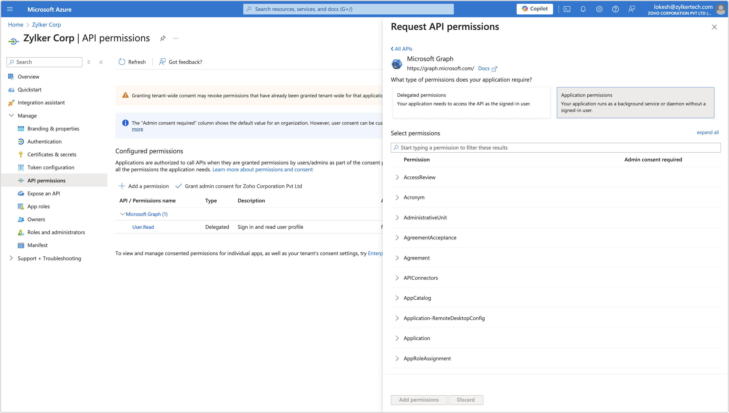Click the Copilot button
The image size is (729, 413).
(535, 9)
